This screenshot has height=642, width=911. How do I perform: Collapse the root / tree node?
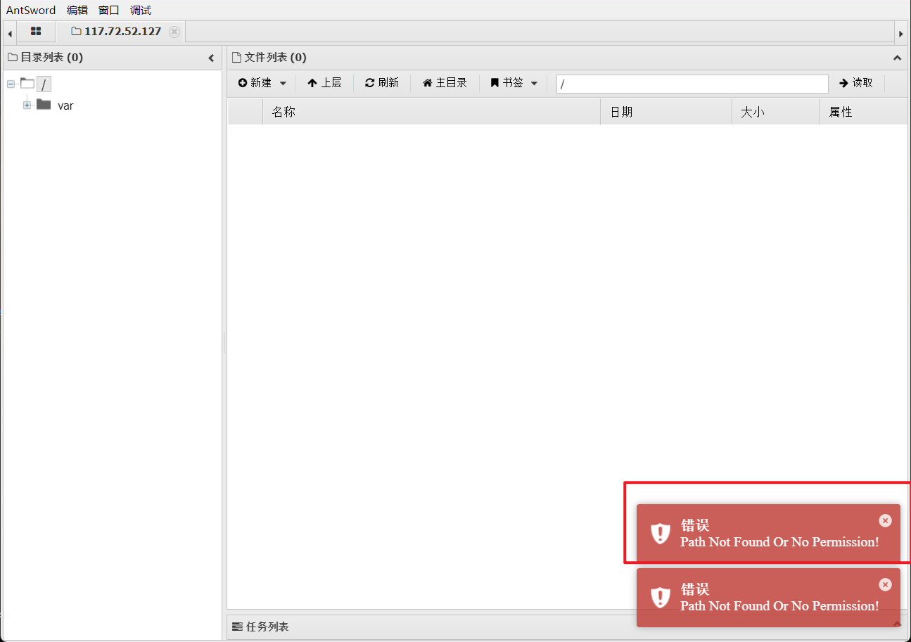click(x=11, y=84)
